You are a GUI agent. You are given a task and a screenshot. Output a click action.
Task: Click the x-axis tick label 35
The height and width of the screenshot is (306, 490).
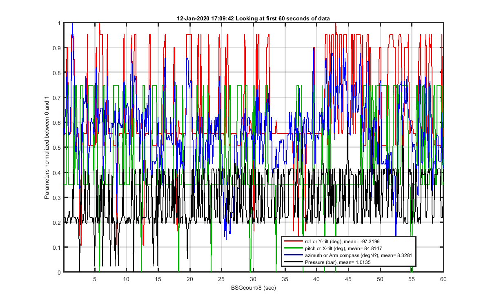click(285, 279)
